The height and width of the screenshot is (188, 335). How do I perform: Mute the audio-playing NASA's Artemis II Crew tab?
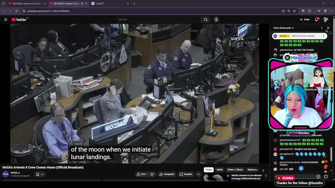click(82, 3)
